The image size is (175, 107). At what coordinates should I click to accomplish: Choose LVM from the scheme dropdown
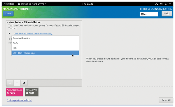[45, 48]
